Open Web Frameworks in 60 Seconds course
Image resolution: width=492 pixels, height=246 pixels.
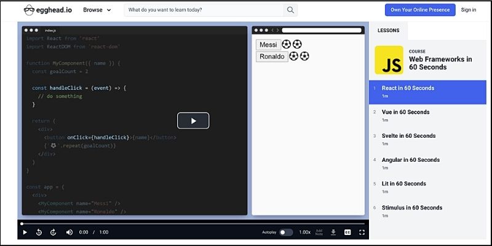pyautogui.click(x=440, y=63)
